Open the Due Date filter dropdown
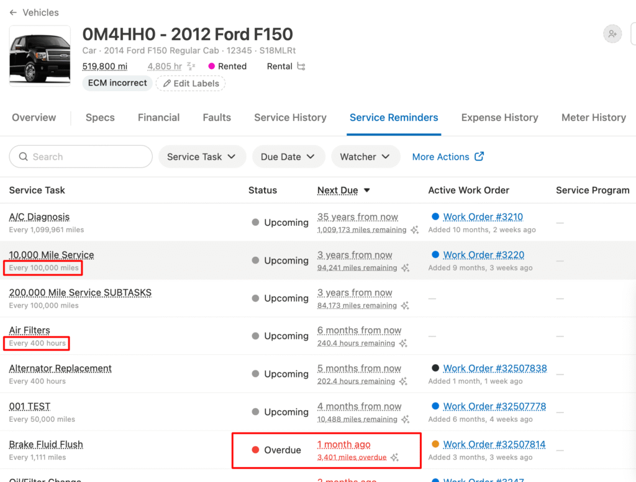 288,157
